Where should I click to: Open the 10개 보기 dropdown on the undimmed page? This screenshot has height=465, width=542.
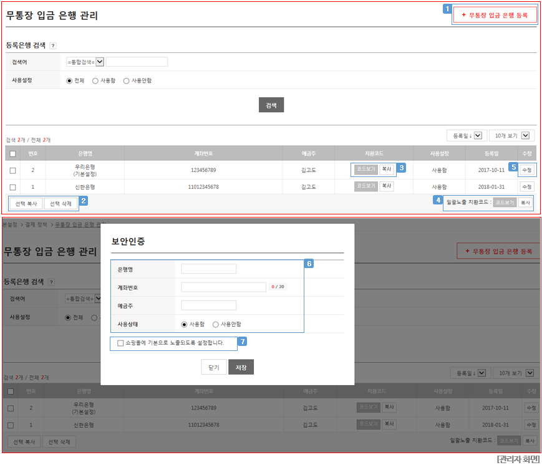click(511, 135)
